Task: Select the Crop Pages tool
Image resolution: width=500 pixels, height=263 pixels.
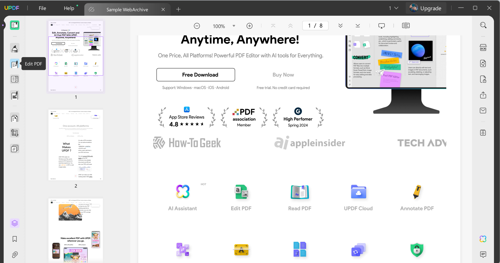Action: tap(15, 133)
